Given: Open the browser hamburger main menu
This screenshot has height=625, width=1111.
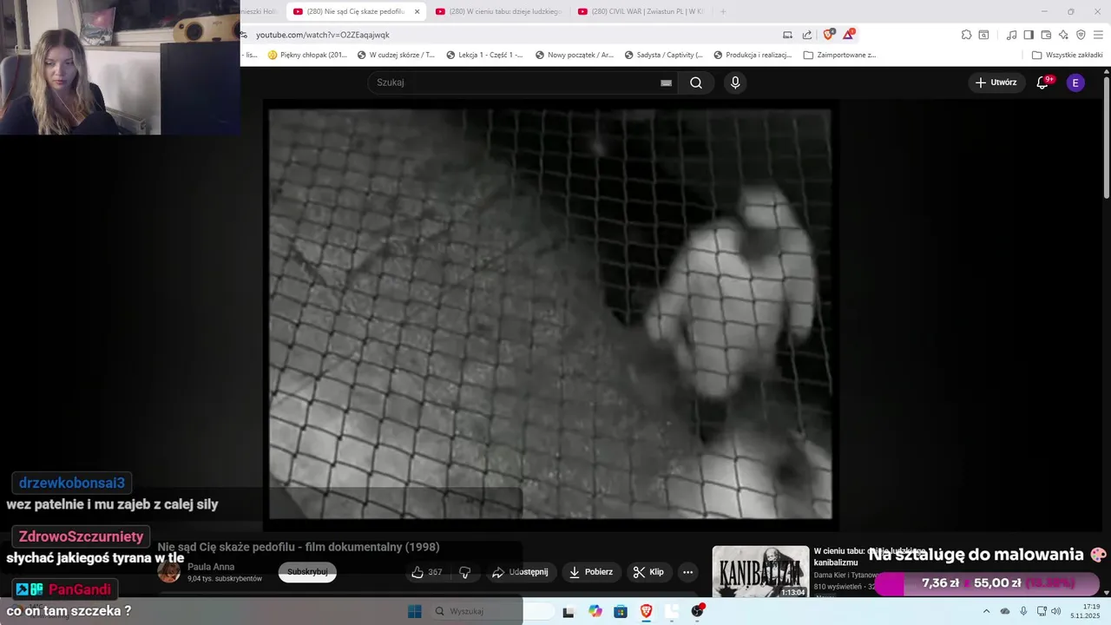Looking at the screenshot, I should pyautogui.click(x=1099, y=35).
